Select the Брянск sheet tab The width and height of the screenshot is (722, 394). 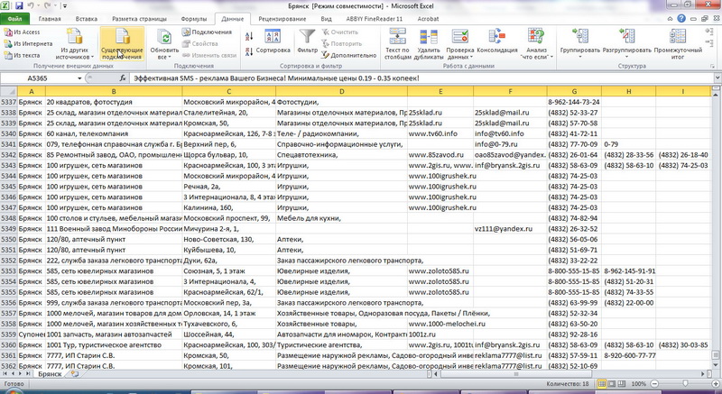tap(50, 374)
